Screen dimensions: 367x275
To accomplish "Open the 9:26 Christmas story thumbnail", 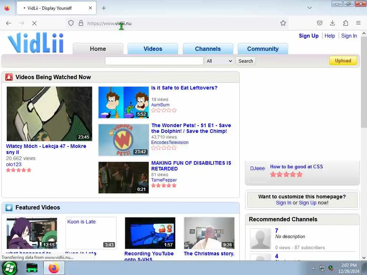I will coord(209,233).
